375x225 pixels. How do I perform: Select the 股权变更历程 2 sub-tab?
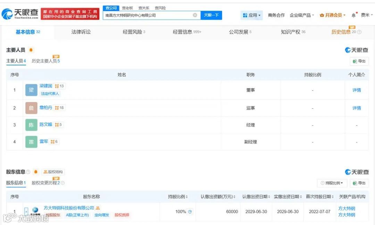point(46,183)
